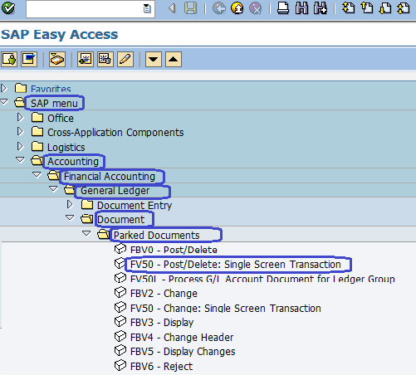Select FV50L - Process G/L Account Document
The width and height of the screenshot is (416, 375).
[x=262, y=279]
